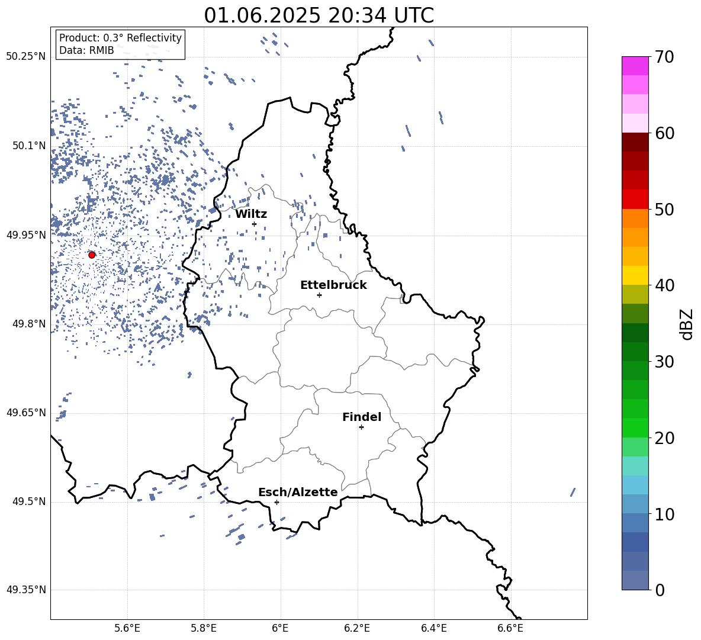Click the Ettelbruck city label
Screen dimensions: 701x640
click(x=333, y=285)
